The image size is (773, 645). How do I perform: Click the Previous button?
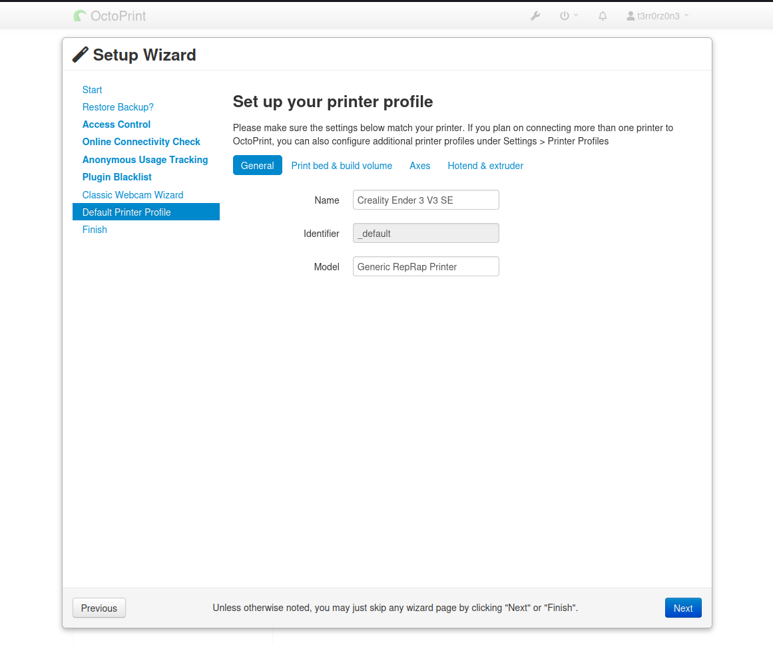click(x=99, y=608)
